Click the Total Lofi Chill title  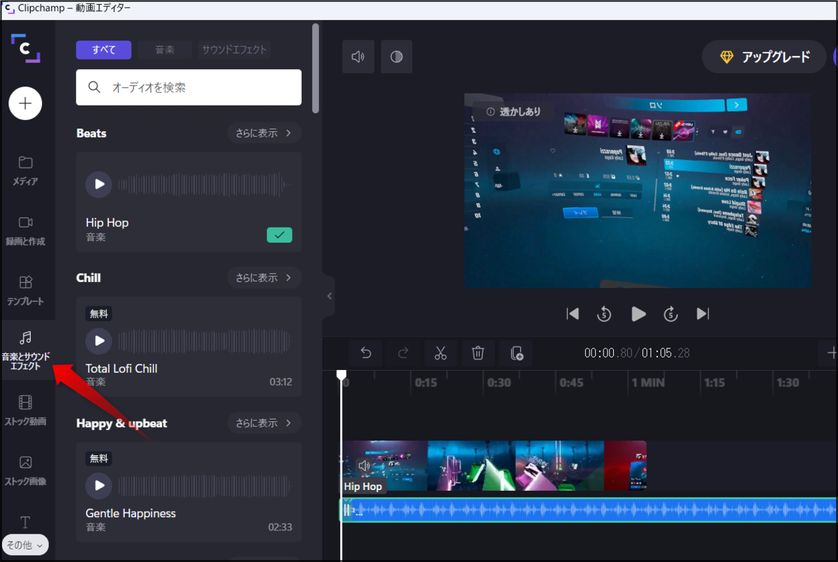(122, 368)
